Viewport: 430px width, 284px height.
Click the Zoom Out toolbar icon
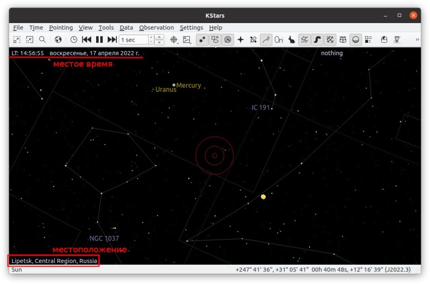click(30, 40)
